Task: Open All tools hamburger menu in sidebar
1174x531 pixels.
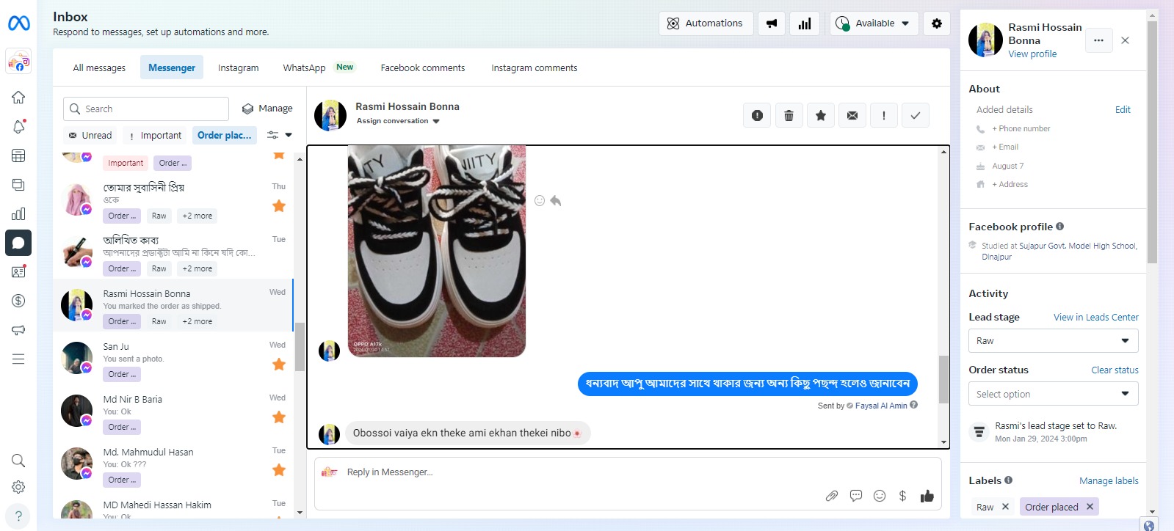Action: (x=18, y=359)
